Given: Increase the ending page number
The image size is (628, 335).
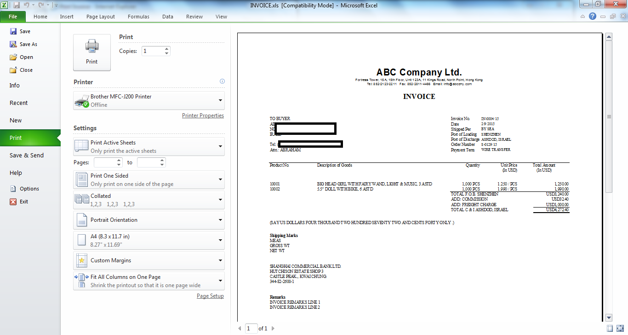Looking at the screenshot, I should (x=162, y=160).
